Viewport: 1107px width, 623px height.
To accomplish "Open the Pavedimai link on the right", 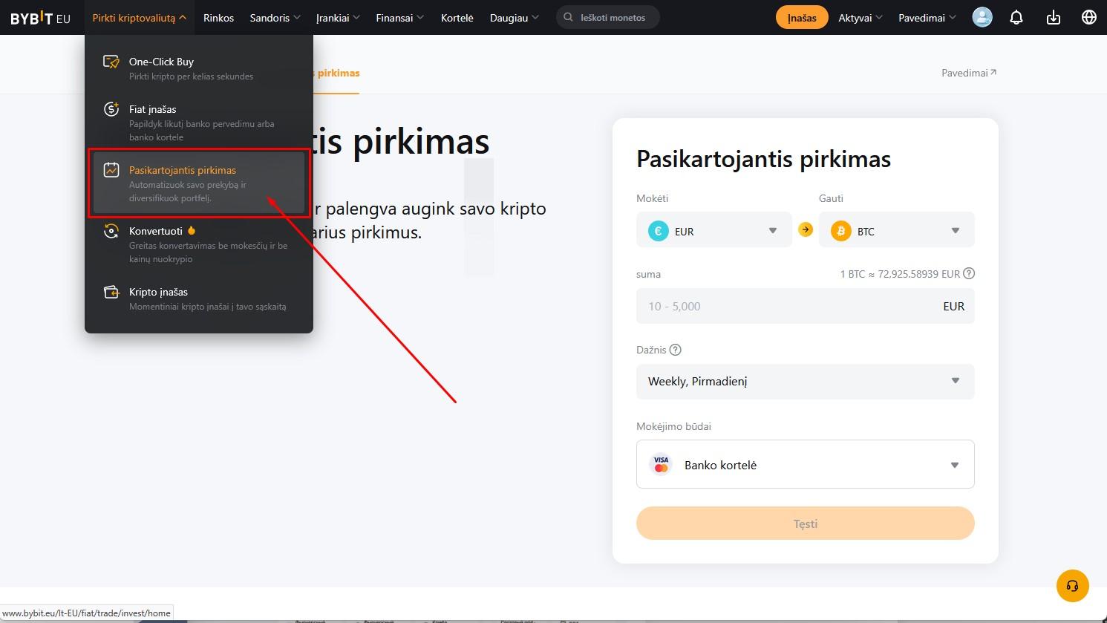I will point(969,73).
